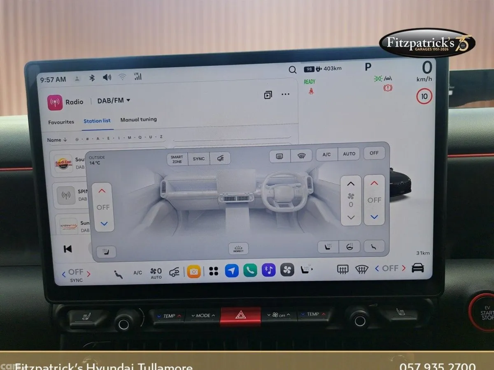Turn climate OFF with the panel button
The image size is (494, 370).
pyautogui.click(x=374, y=153)
